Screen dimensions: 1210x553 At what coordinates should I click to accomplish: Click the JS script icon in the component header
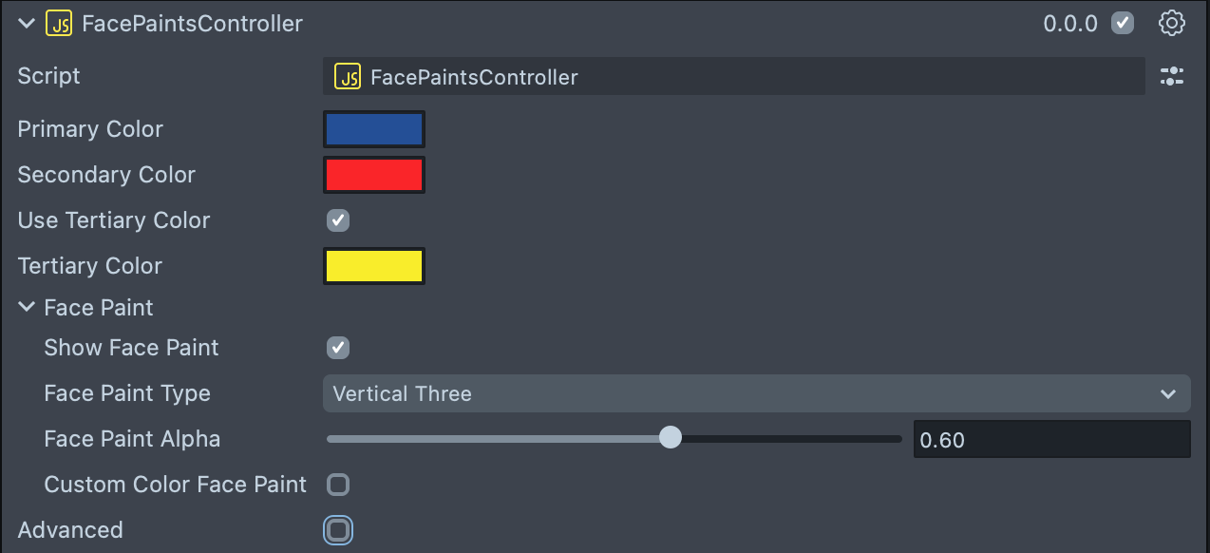(60, 24)
